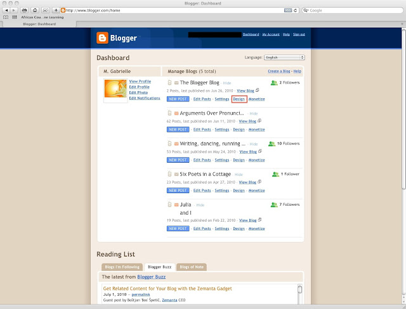Click the RSS badge in the address bar
This screenshot has width=406, height=309.
[x=288, y=10]
